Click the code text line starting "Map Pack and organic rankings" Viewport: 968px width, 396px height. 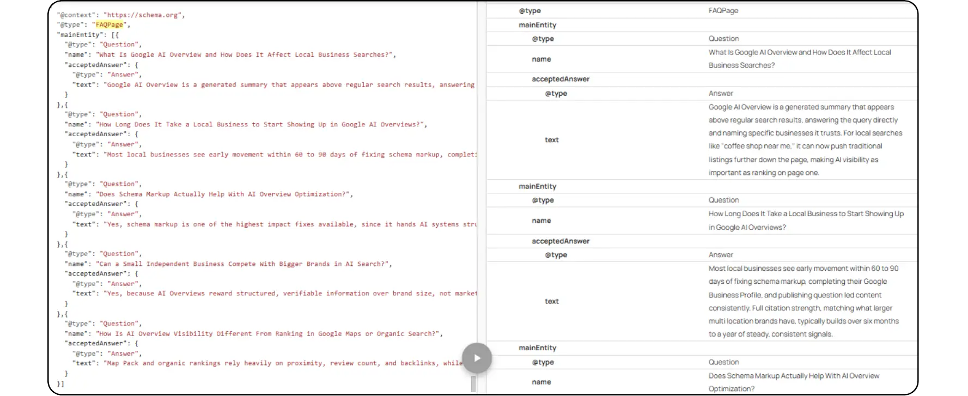click(267, 363)
